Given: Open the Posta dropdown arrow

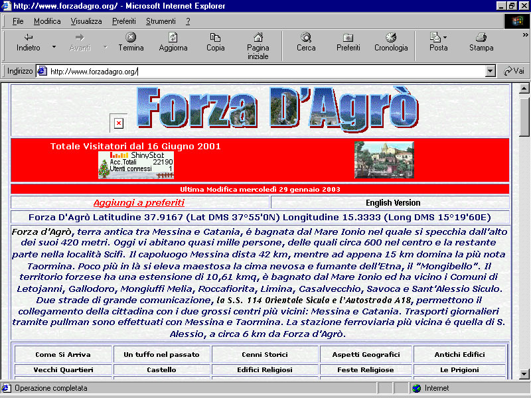Looking at the screenshot, I should pos(445,37).
